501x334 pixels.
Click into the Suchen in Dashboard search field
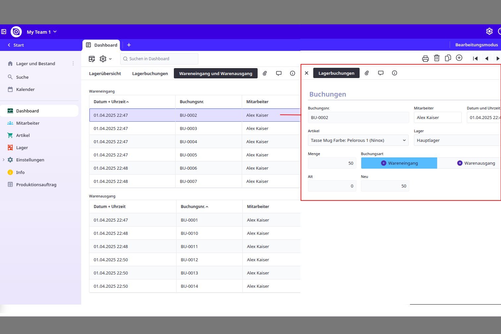tap(159, 59)
